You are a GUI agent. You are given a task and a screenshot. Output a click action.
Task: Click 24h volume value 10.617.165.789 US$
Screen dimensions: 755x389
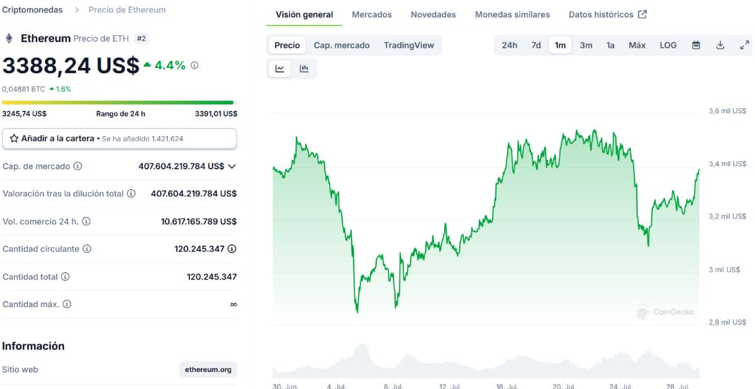point(199,222)
